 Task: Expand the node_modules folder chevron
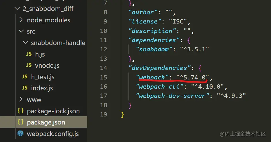(x=21, y=20)
